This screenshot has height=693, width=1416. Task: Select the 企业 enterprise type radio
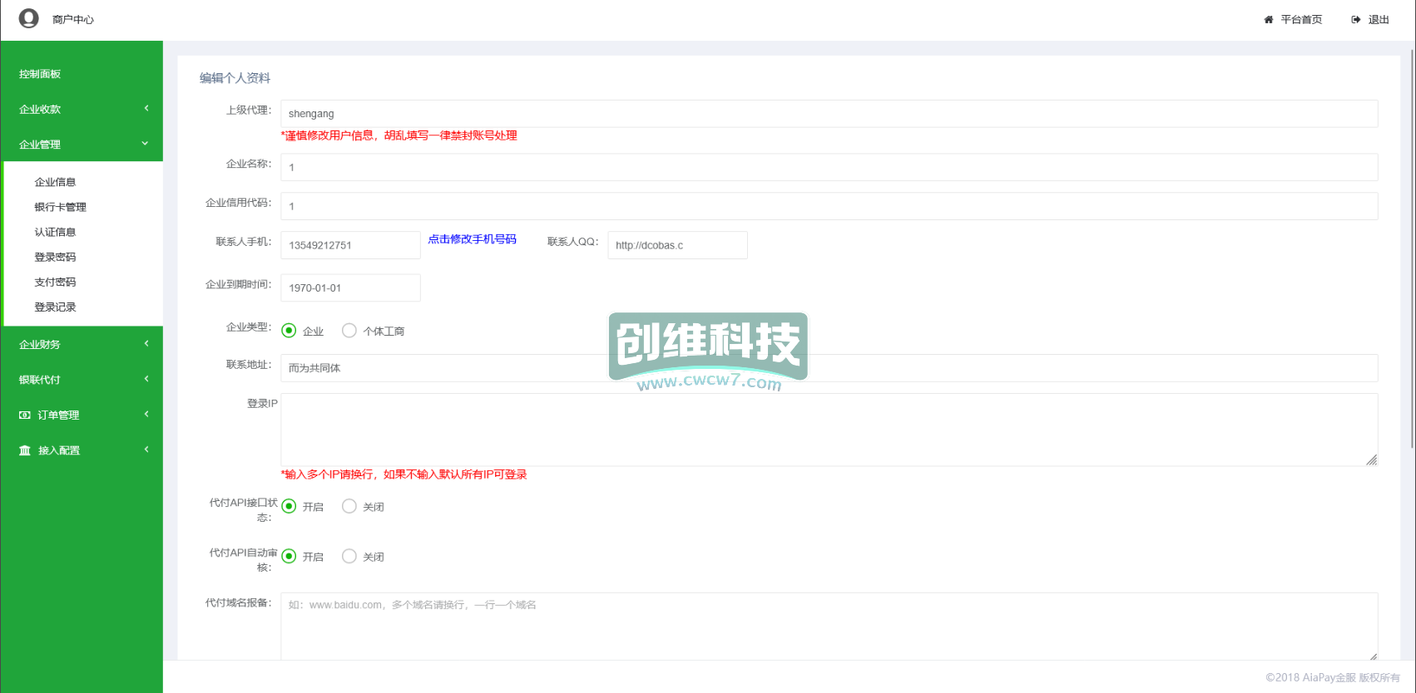[x=289, y=331]
